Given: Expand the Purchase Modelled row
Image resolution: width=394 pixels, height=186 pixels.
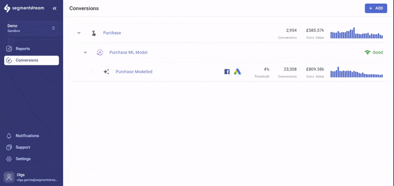Looking at the screenshot, I should 92,72.
